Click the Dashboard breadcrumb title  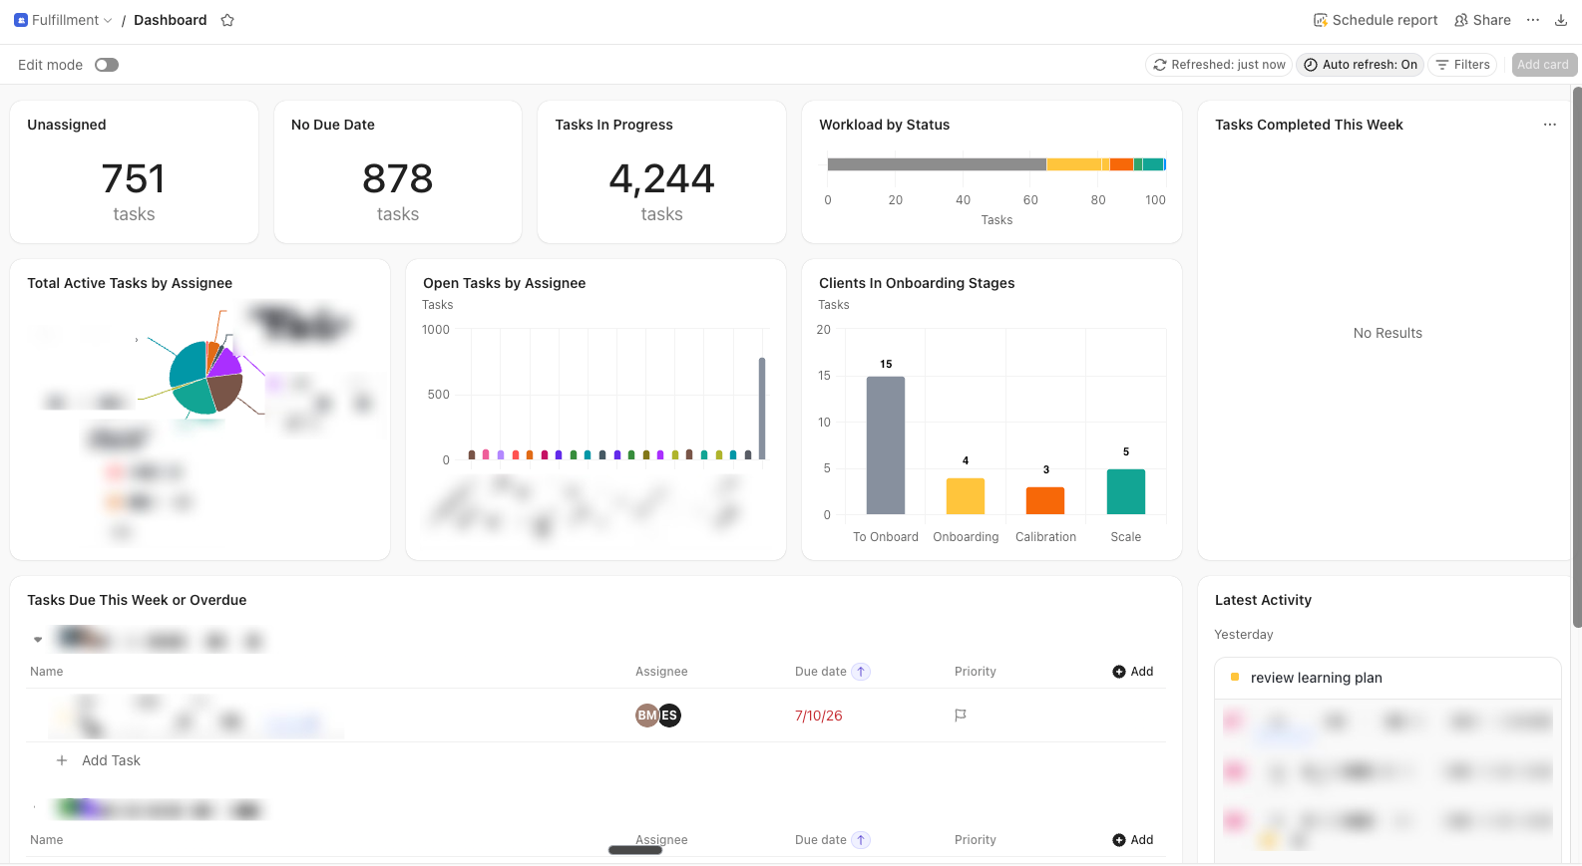click(171, 20)
